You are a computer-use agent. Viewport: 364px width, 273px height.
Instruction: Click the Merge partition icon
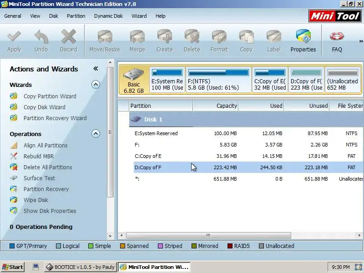coord(137,36)
